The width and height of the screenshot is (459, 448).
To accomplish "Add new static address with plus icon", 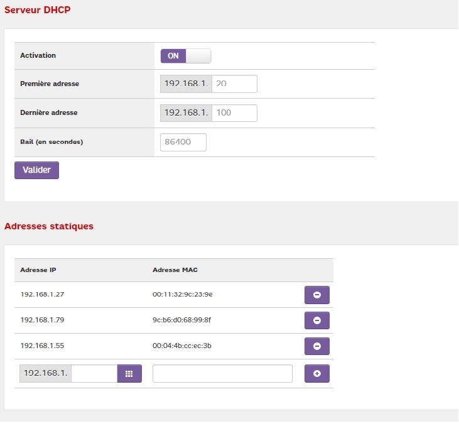I will tap(316, 373).
